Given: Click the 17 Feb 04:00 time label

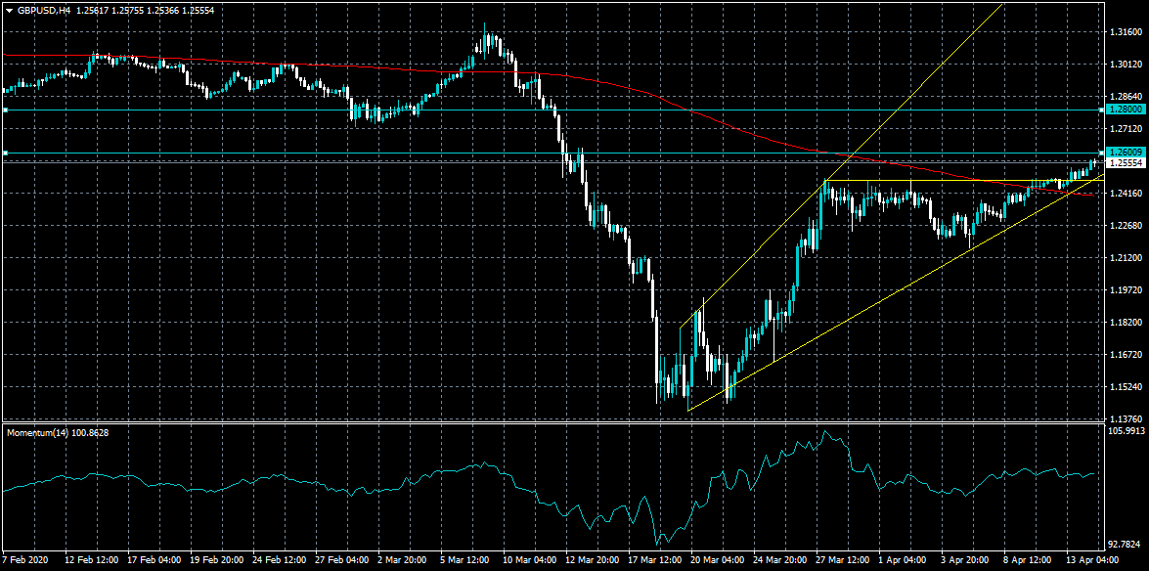Looking at the screenshot, I should point(154,560).
